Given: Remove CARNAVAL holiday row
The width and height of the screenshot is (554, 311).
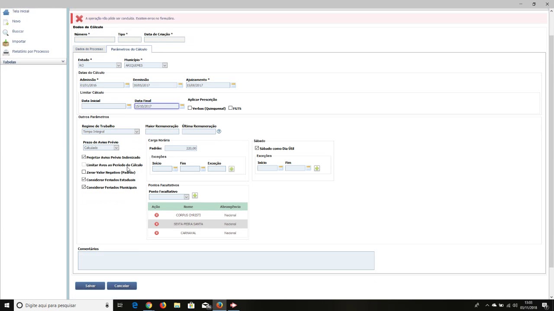Looking at the screenshot, I should (157, 233).
